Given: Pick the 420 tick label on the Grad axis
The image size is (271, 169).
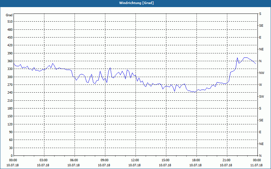Looking at the screenshot, I should [x=10, y=45].
